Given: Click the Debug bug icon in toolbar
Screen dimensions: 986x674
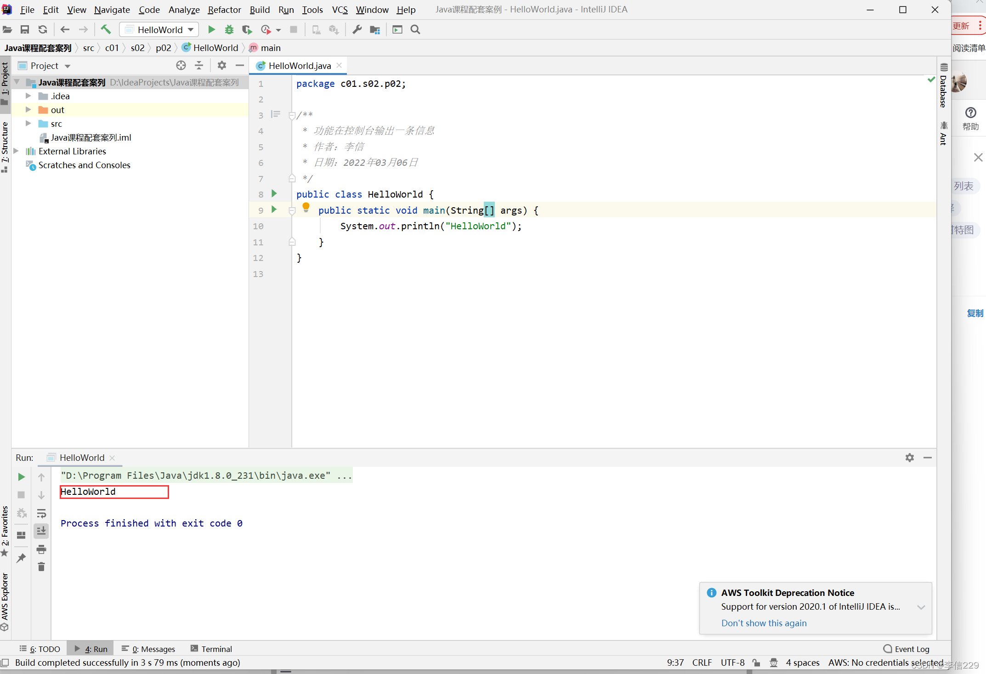Looking at the screenshot, I should tap(229, 29).
